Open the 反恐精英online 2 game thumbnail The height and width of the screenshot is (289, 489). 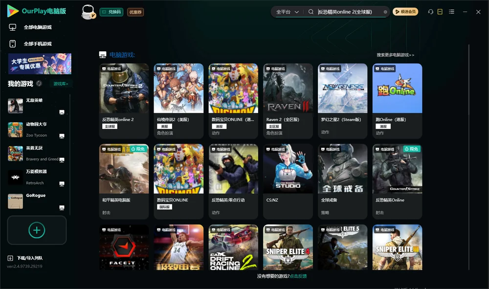click(x=124, y=88)
